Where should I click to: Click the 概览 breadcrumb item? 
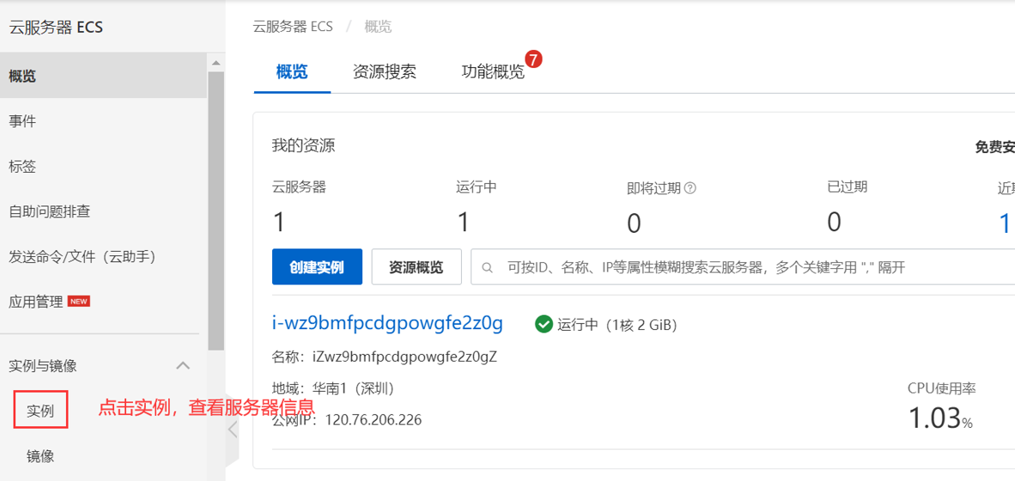click(x=378, y=27)
